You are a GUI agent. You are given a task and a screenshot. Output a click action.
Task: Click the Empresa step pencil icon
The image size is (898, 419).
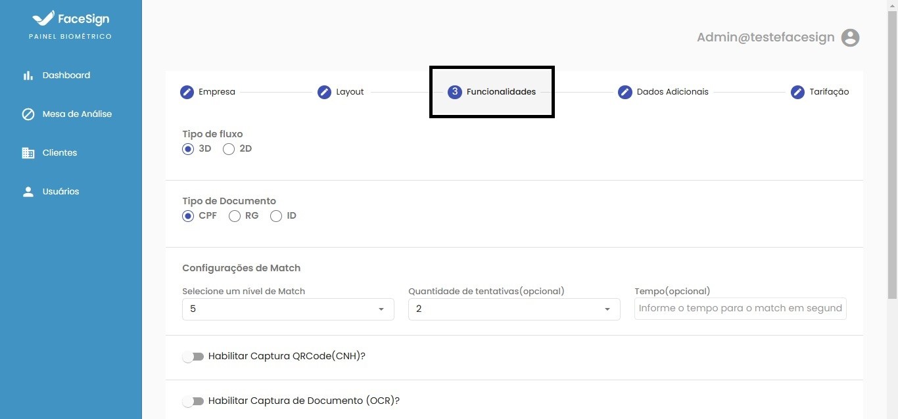click(187, 92)
